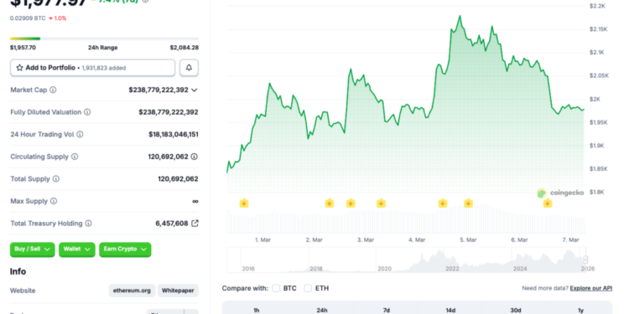Open the Whitepaper link
Screen dimensions: 629x314
point(178,291)
